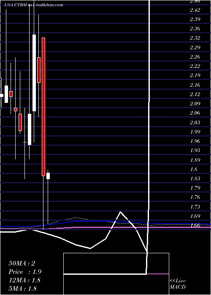This screenshot has height=295, width=211.
Task: Select the 1.99 price axis label
Action: pos(195,132)
